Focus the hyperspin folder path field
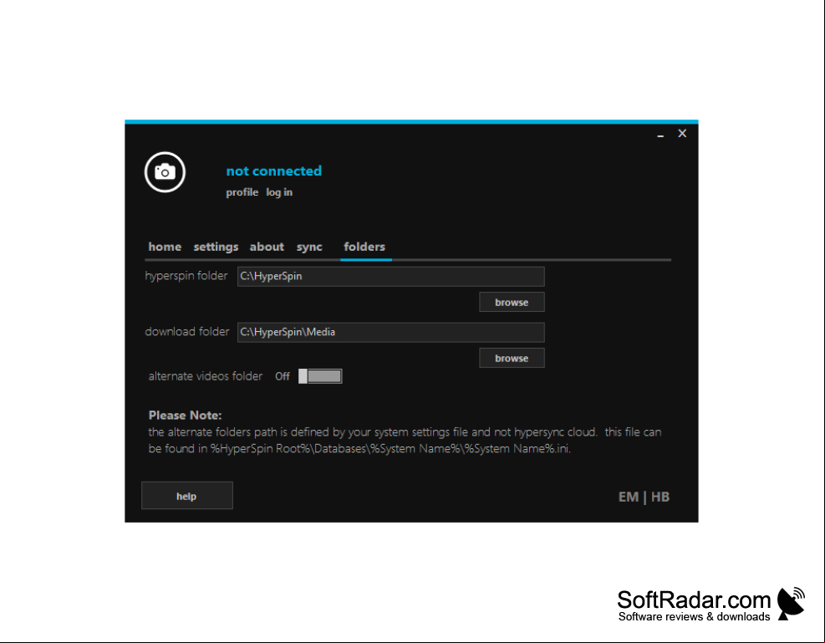This screenshot has height=643, width=825. click(391, 276)
